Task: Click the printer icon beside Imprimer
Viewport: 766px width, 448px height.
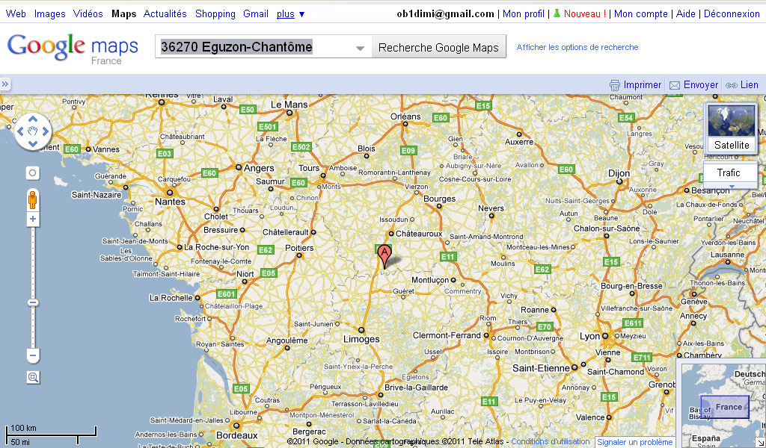Action: pyautogui.click(x=615, y=85)
